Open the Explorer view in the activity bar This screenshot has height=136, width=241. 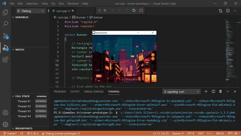(x=5, y=12)
